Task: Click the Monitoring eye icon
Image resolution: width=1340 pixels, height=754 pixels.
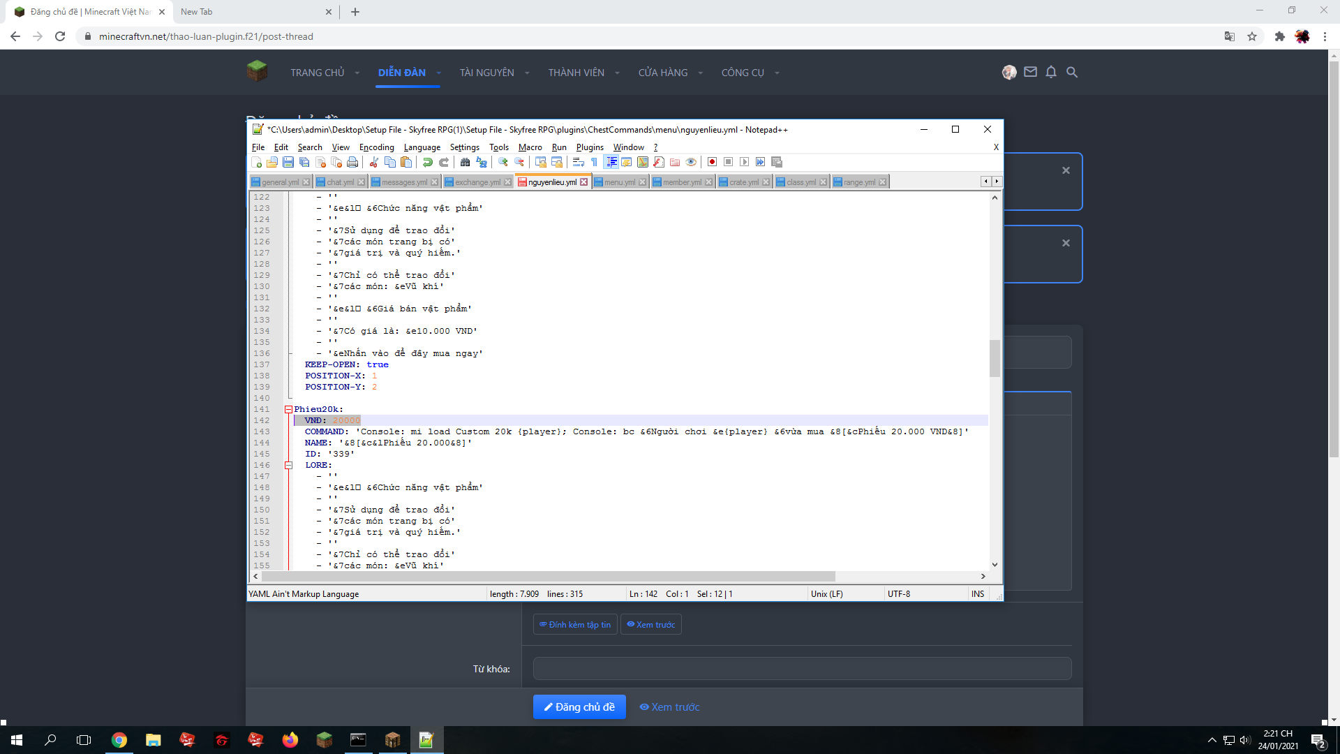Action: (691, 162)
